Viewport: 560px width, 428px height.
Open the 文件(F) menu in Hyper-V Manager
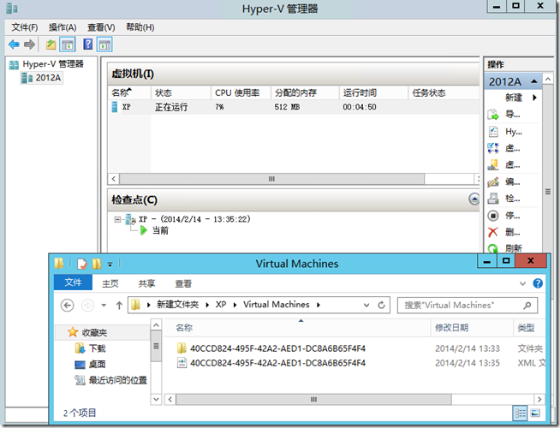[x=25, y=27]
